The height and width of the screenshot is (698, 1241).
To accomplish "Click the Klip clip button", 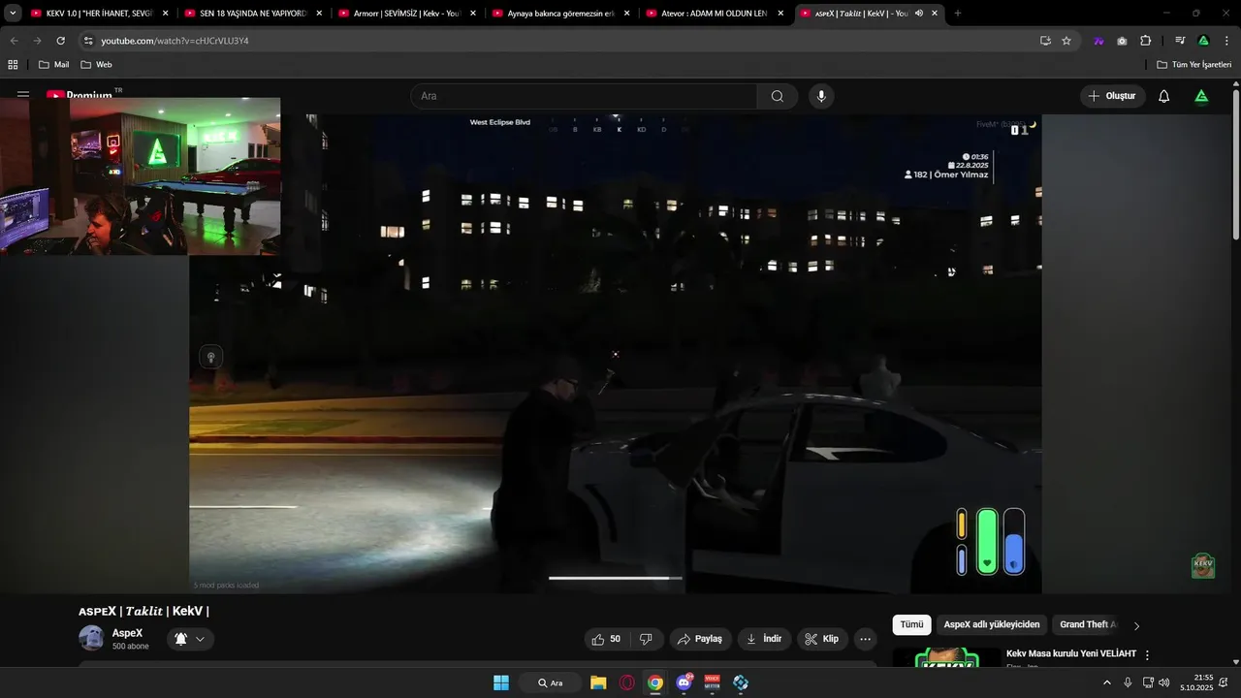I will (x=822, y=639).
